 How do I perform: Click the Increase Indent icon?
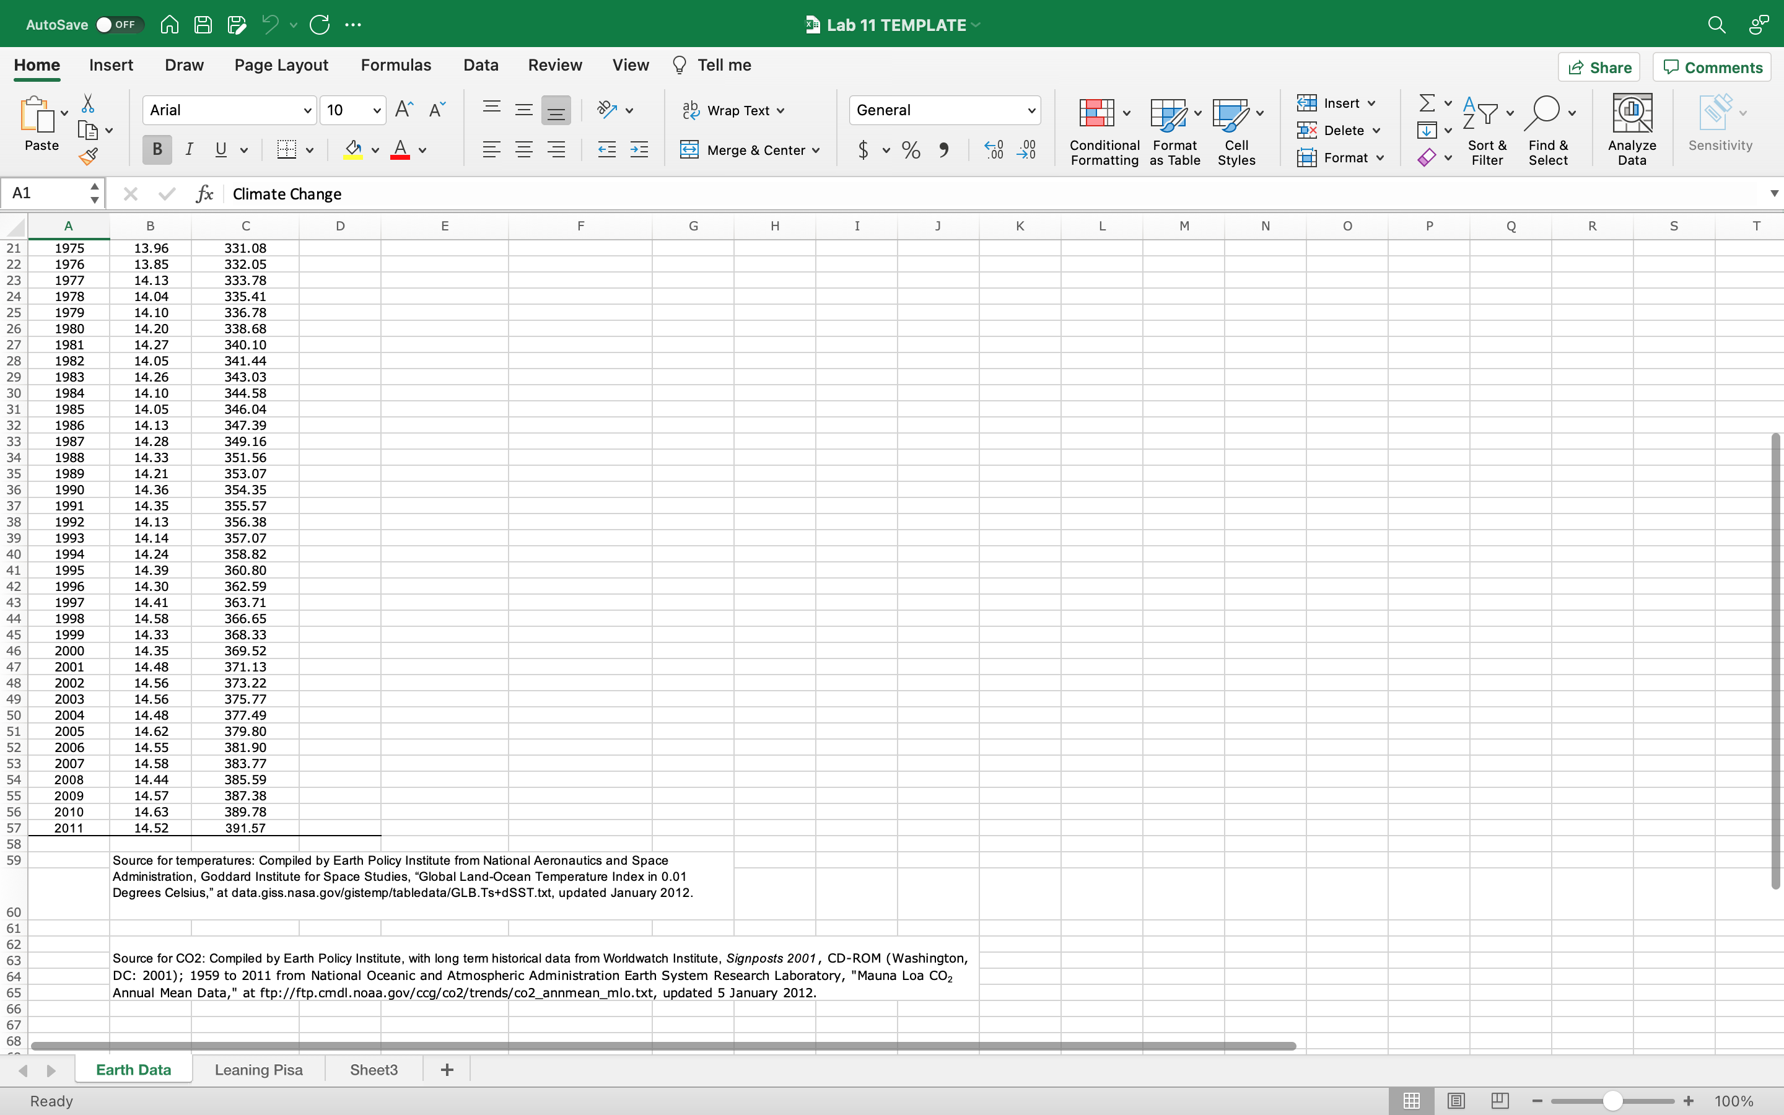point(639,151)
